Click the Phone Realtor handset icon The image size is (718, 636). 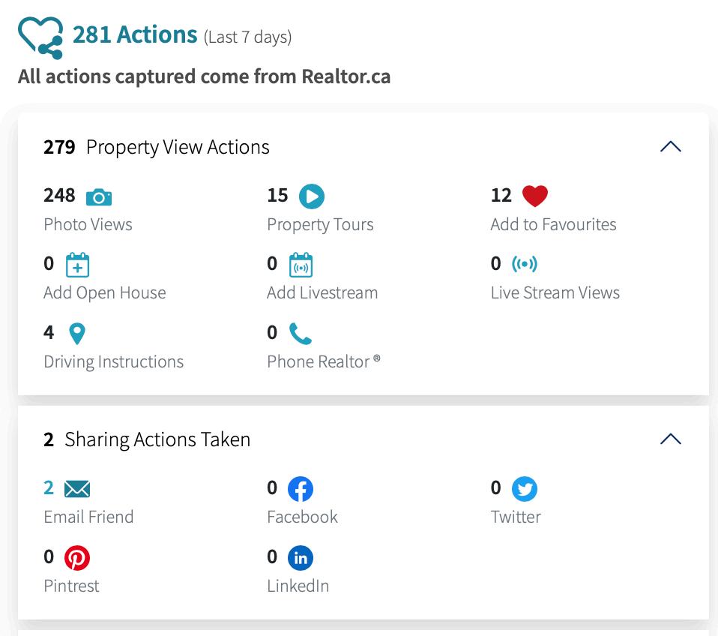(x=300, y=333)
